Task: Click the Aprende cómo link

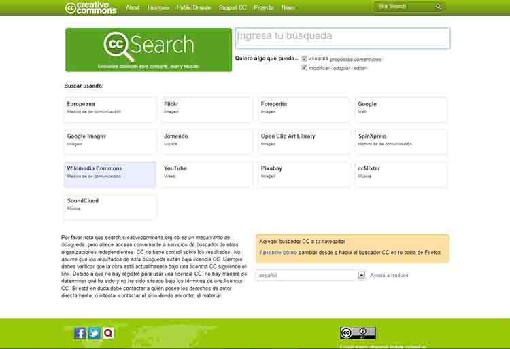Action: 278,253
